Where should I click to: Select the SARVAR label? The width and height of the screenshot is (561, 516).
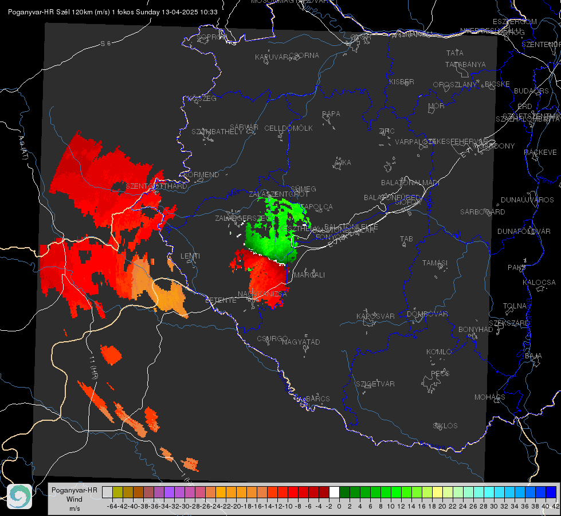pyautogui.click(x=244, y=127)
